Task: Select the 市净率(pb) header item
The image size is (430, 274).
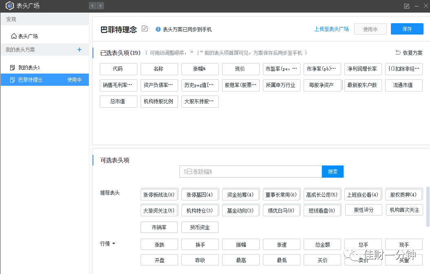Action: click(x=322, y=69)
